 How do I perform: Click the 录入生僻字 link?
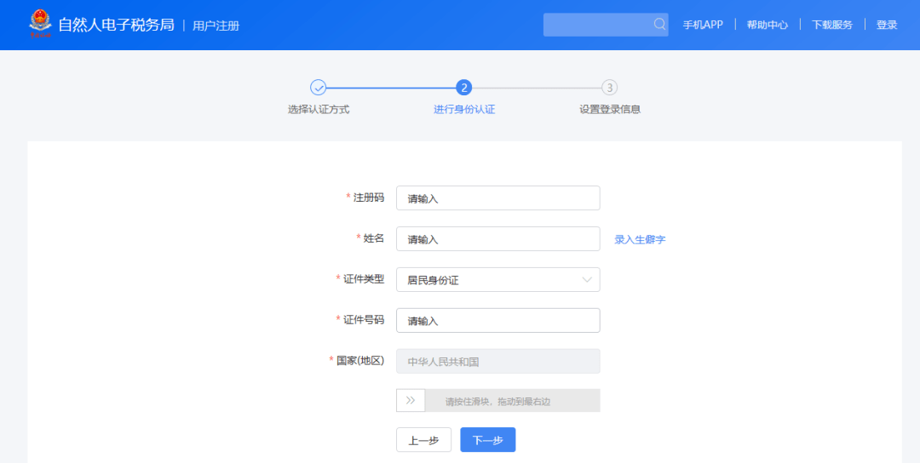tap(640, 239)
